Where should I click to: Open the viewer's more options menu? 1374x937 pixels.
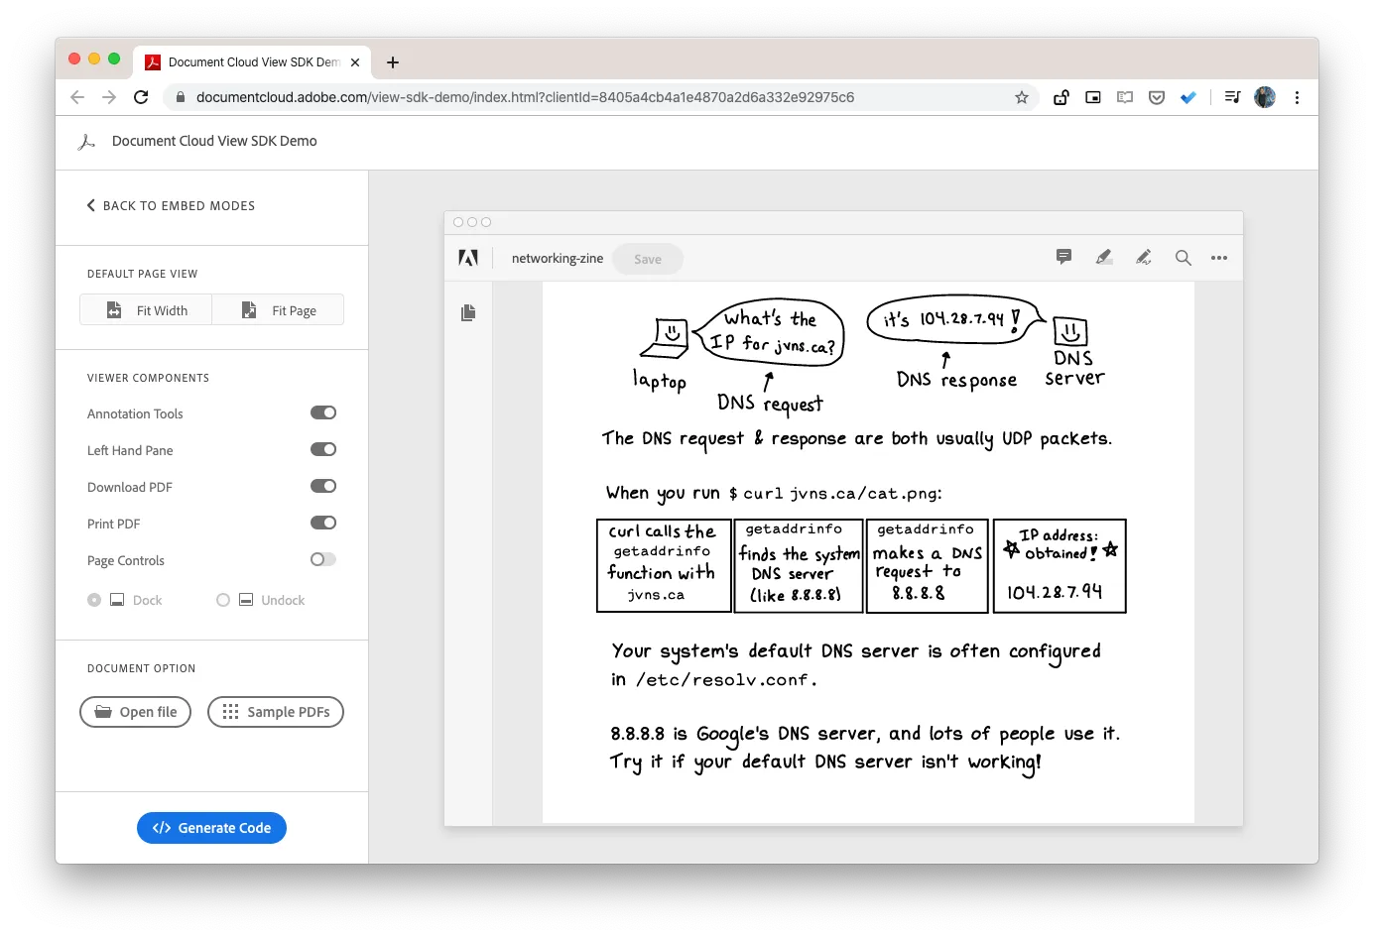[1219, 257]
